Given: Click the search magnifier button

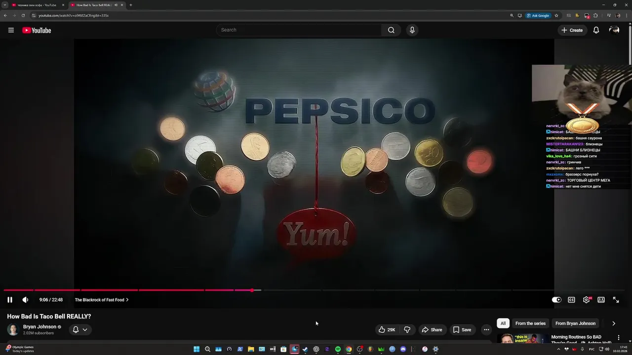Looking at the screenshot, I should 391,30.
